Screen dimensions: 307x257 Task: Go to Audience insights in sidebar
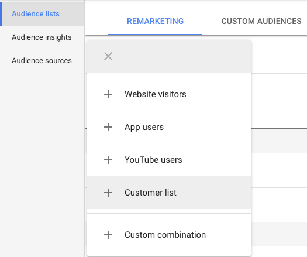pos(42,37)
